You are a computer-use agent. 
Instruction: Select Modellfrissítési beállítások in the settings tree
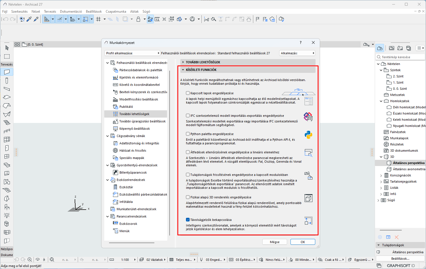point(139,99)
